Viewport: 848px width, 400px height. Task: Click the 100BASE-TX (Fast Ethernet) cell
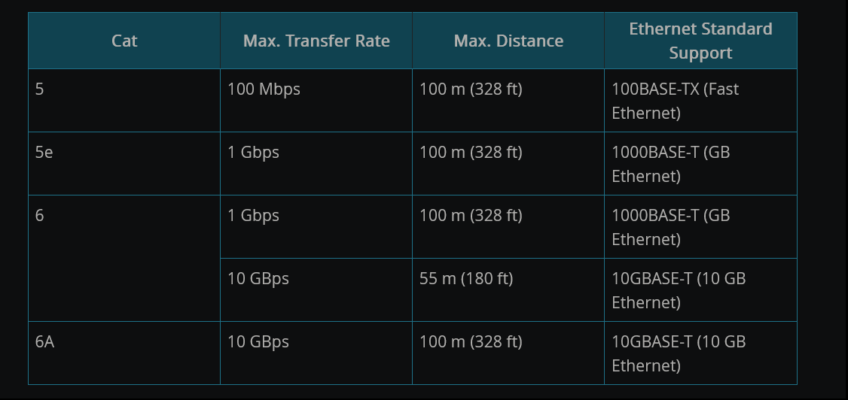(x=700, y=101)
